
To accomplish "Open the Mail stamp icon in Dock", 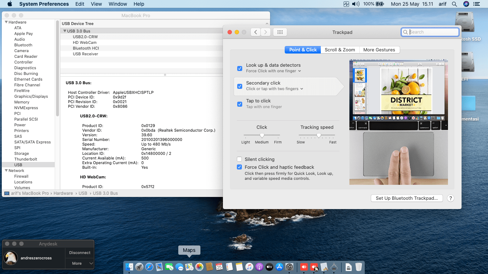I will (x=159, y=267).
